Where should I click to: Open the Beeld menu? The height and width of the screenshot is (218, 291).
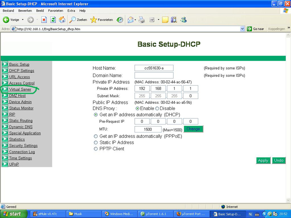40,11
